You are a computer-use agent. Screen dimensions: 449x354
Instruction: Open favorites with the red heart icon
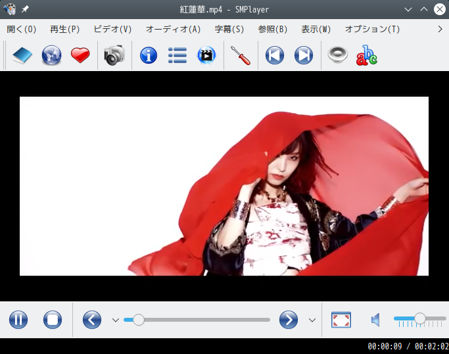80,55
